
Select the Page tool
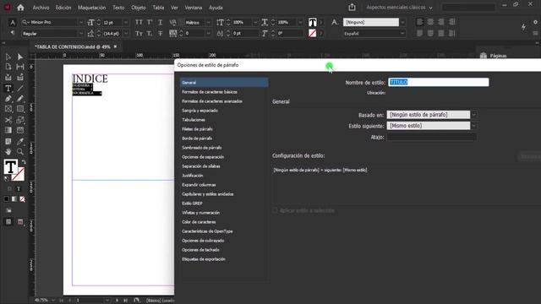point(8,67)
